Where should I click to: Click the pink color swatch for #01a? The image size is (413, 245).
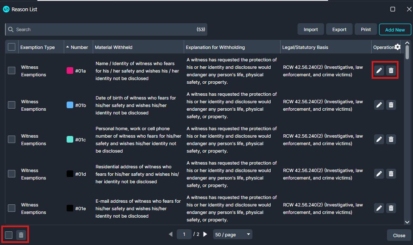70,70
